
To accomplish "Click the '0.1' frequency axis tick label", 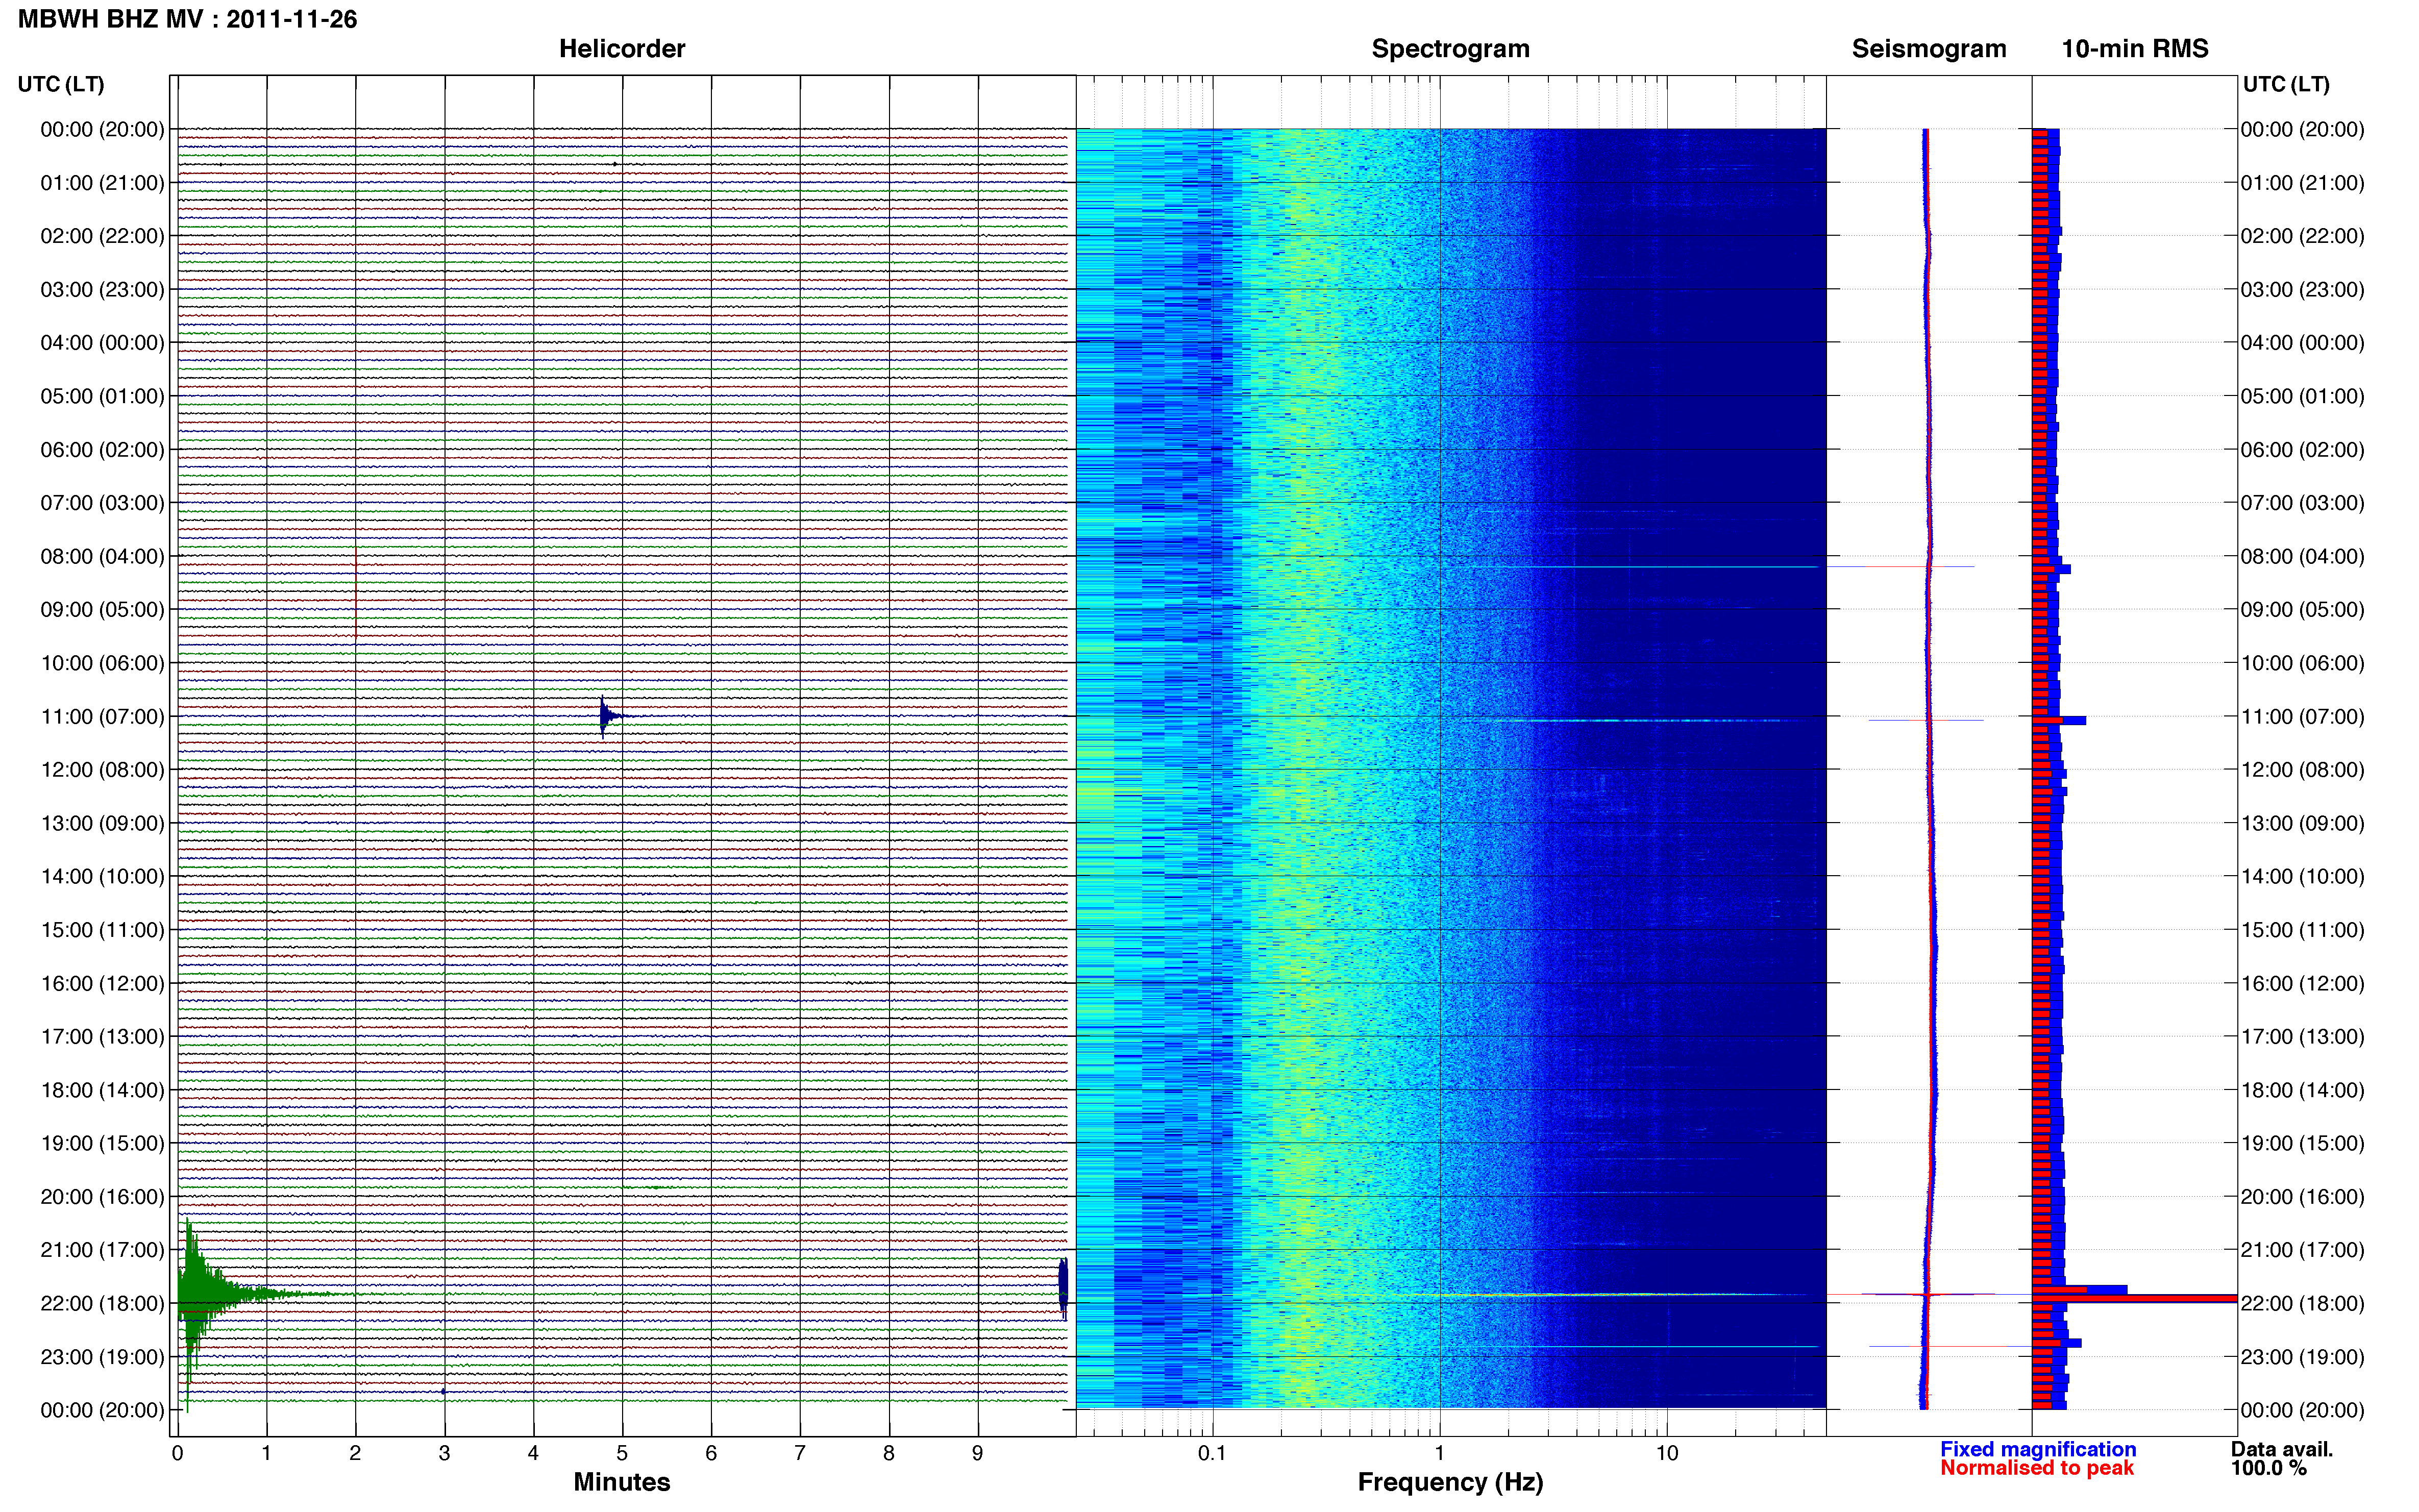I will tap(1212, 1453).
